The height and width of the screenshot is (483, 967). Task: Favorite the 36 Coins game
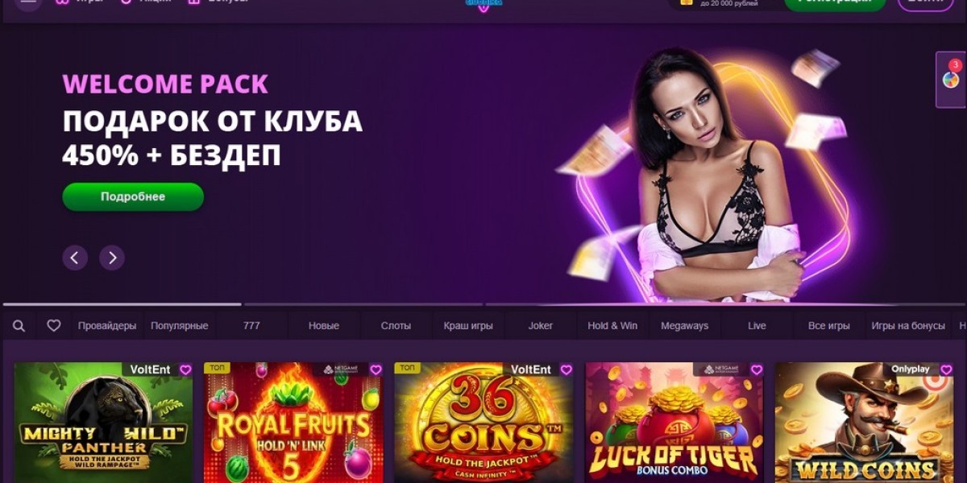(566, 369)
